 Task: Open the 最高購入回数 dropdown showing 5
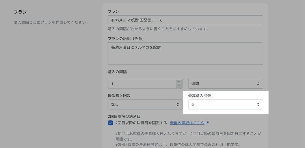coord(225,105)
